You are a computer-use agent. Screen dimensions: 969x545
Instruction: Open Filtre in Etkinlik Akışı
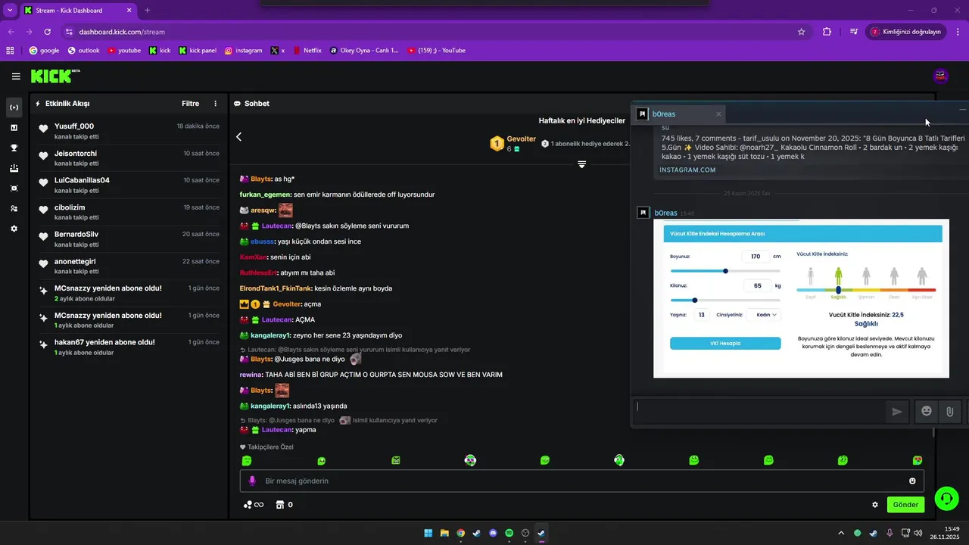click(x=191, y=104)
